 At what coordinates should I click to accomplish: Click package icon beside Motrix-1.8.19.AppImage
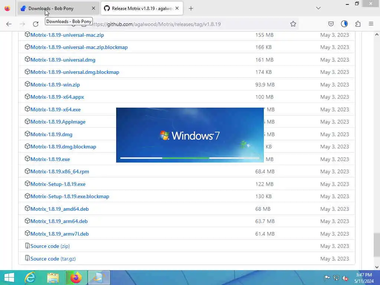pyautogui.click(x=27, y=121)
